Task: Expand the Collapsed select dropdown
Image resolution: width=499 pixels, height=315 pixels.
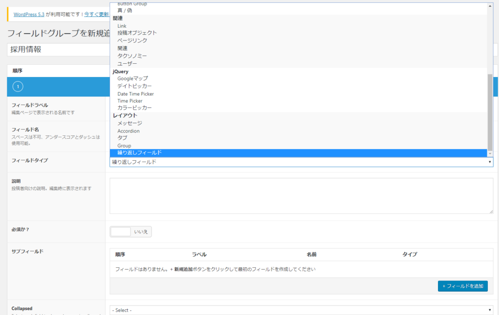Action: [301, 310]
